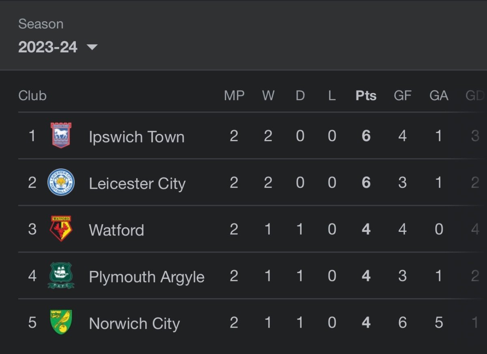
Task: Click the Club column header
Action: 32,96
